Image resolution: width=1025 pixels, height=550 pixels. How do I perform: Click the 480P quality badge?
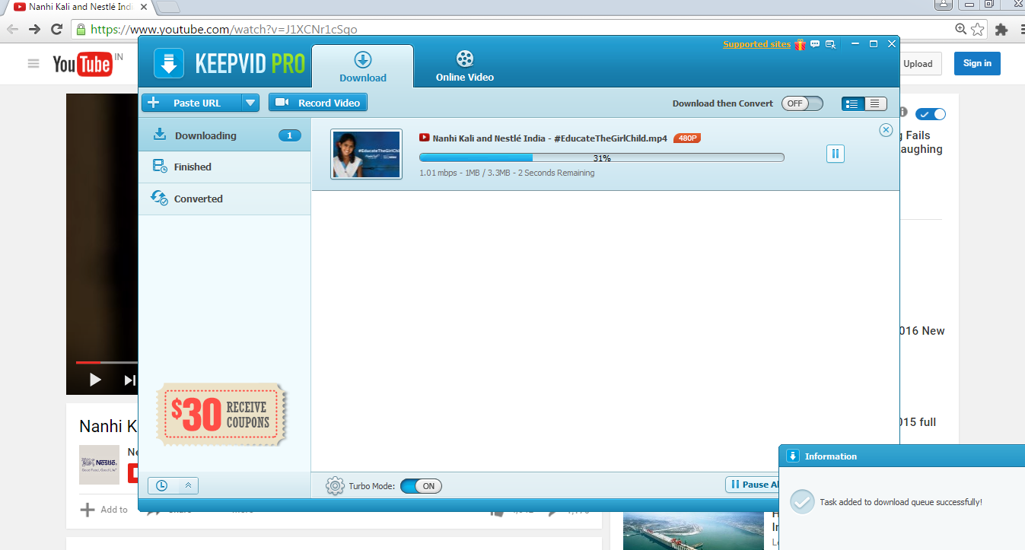687,138
